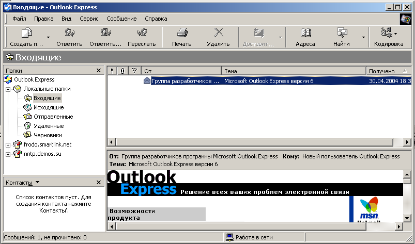Sort by priority exclamation column header
415x244 pixels.
click(112, 71)
